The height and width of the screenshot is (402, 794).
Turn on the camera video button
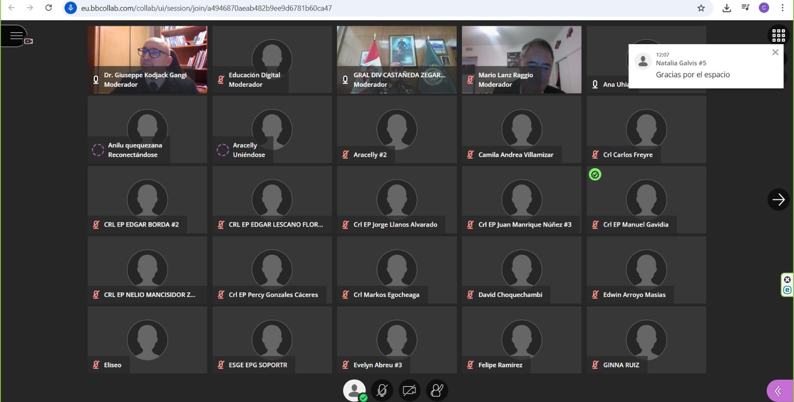click(x=409, y=391)
